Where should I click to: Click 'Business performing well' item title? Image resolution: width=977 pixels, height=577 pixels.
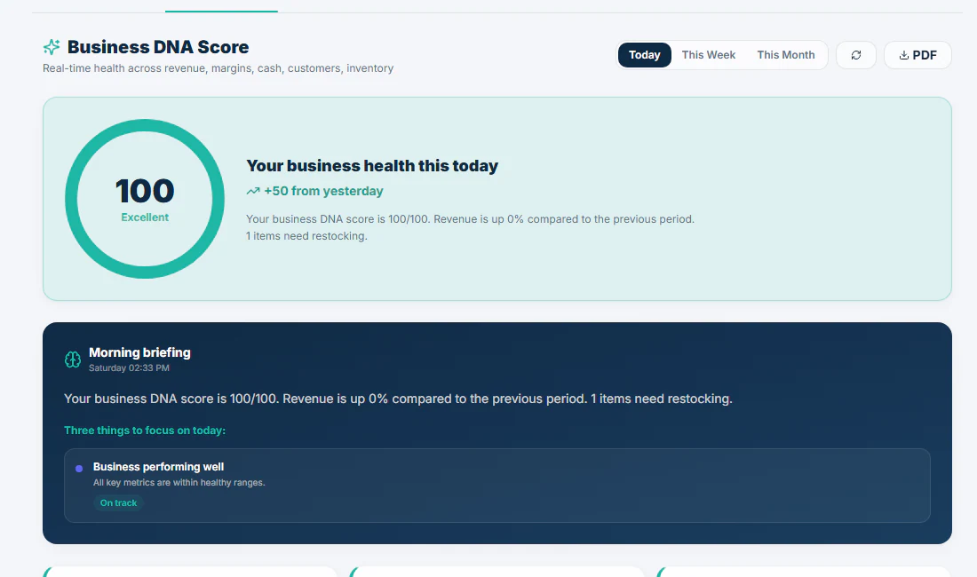158,467
